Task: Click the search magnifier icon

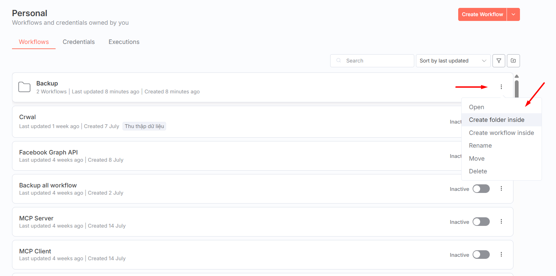Action: coord(339,60)
